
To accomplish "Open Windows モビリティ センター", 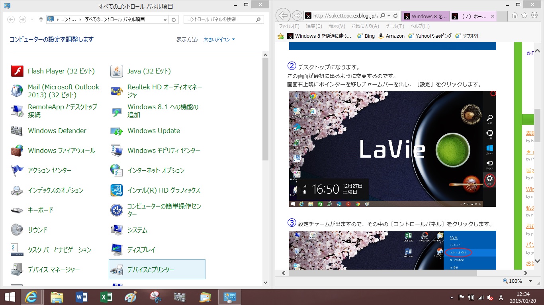I will click(155, 151).
